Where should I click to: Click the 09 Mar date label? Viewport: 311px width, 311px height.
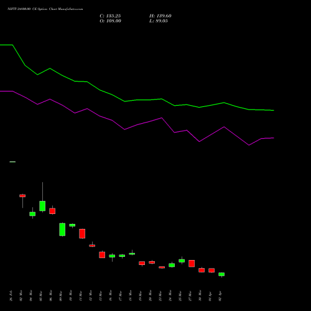61,295
